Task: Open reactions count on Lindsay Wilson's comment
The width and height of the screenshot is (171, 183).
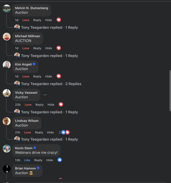Action: (x=64, y=132)
